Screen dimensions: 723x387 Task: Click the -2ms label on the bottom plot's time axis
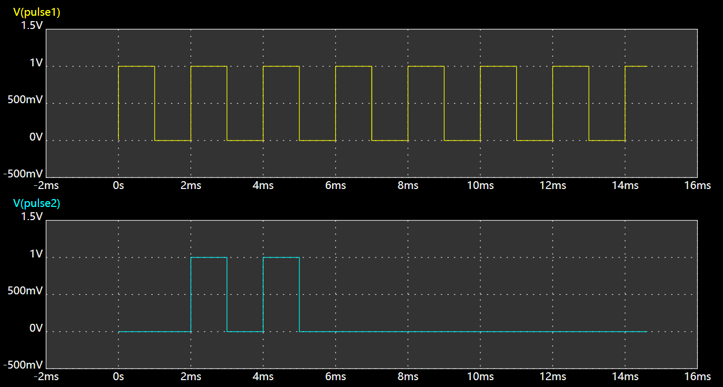click(x=46, y=376)
